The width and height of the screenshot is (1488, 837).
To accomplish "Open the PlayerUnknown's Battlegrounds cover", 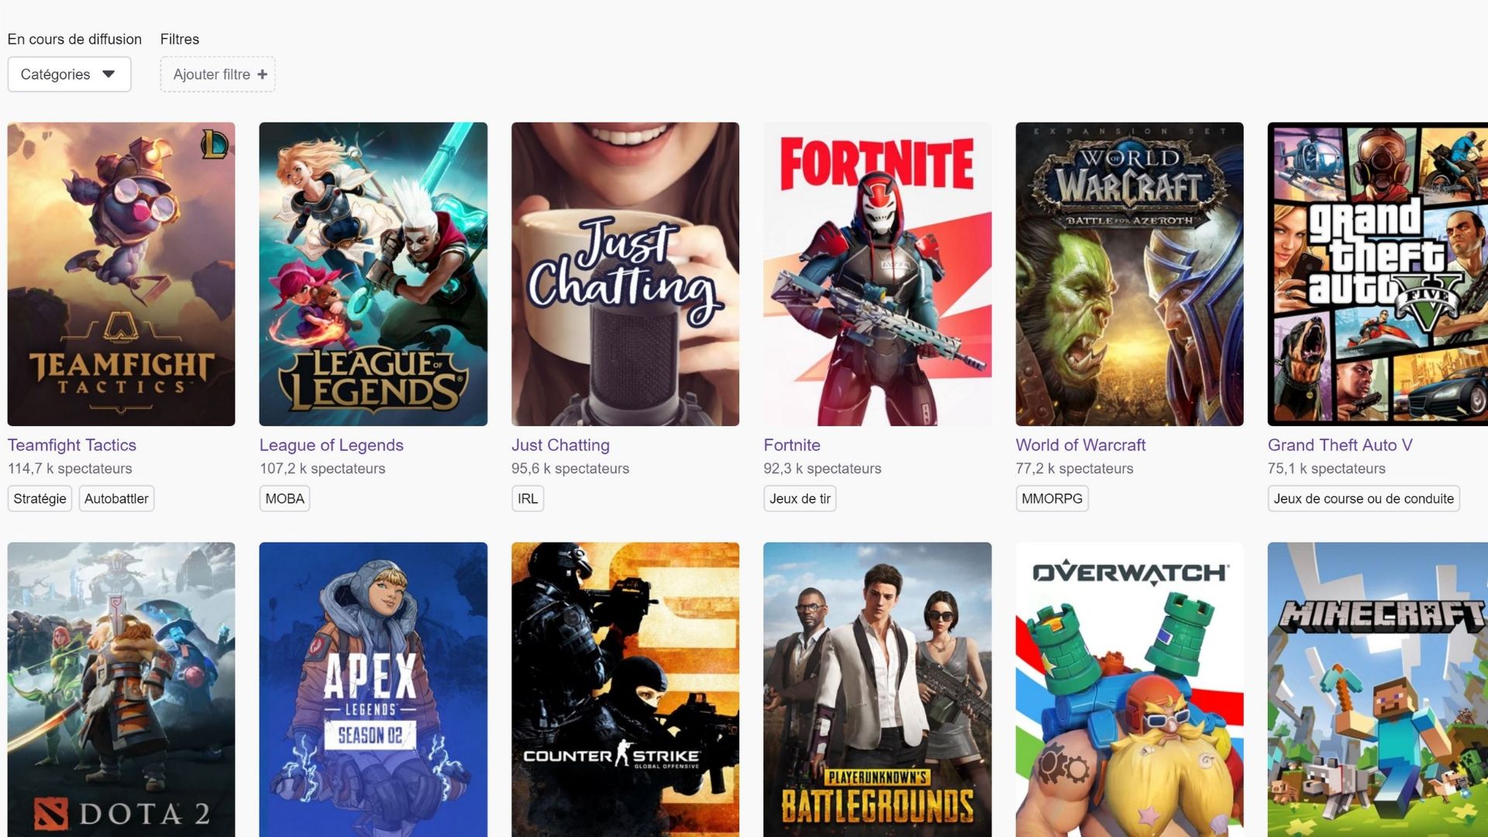I will coord(877,690).
